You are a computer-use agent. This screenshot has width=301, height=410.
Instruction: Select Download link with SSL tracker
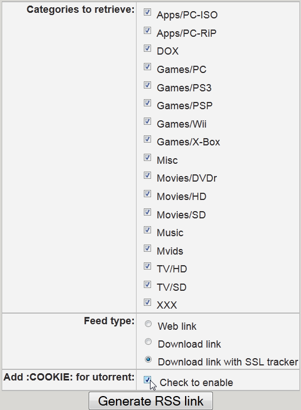pos(148,359)
